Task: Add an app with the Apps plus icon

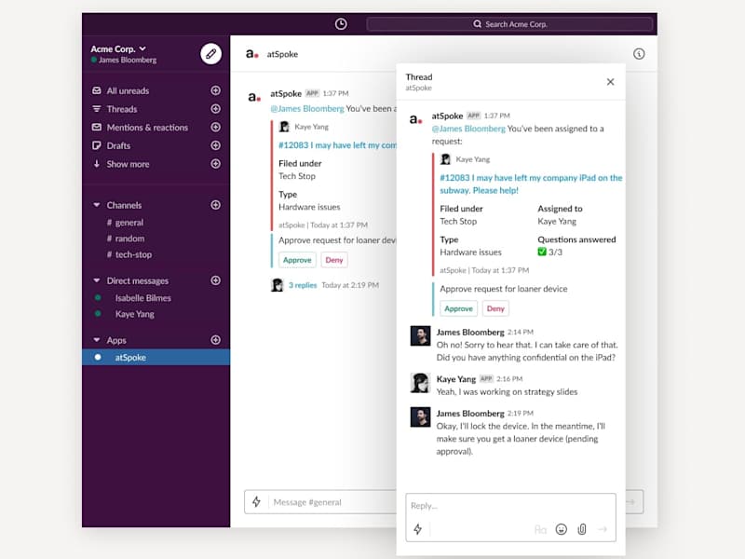Action: [215, 340]
